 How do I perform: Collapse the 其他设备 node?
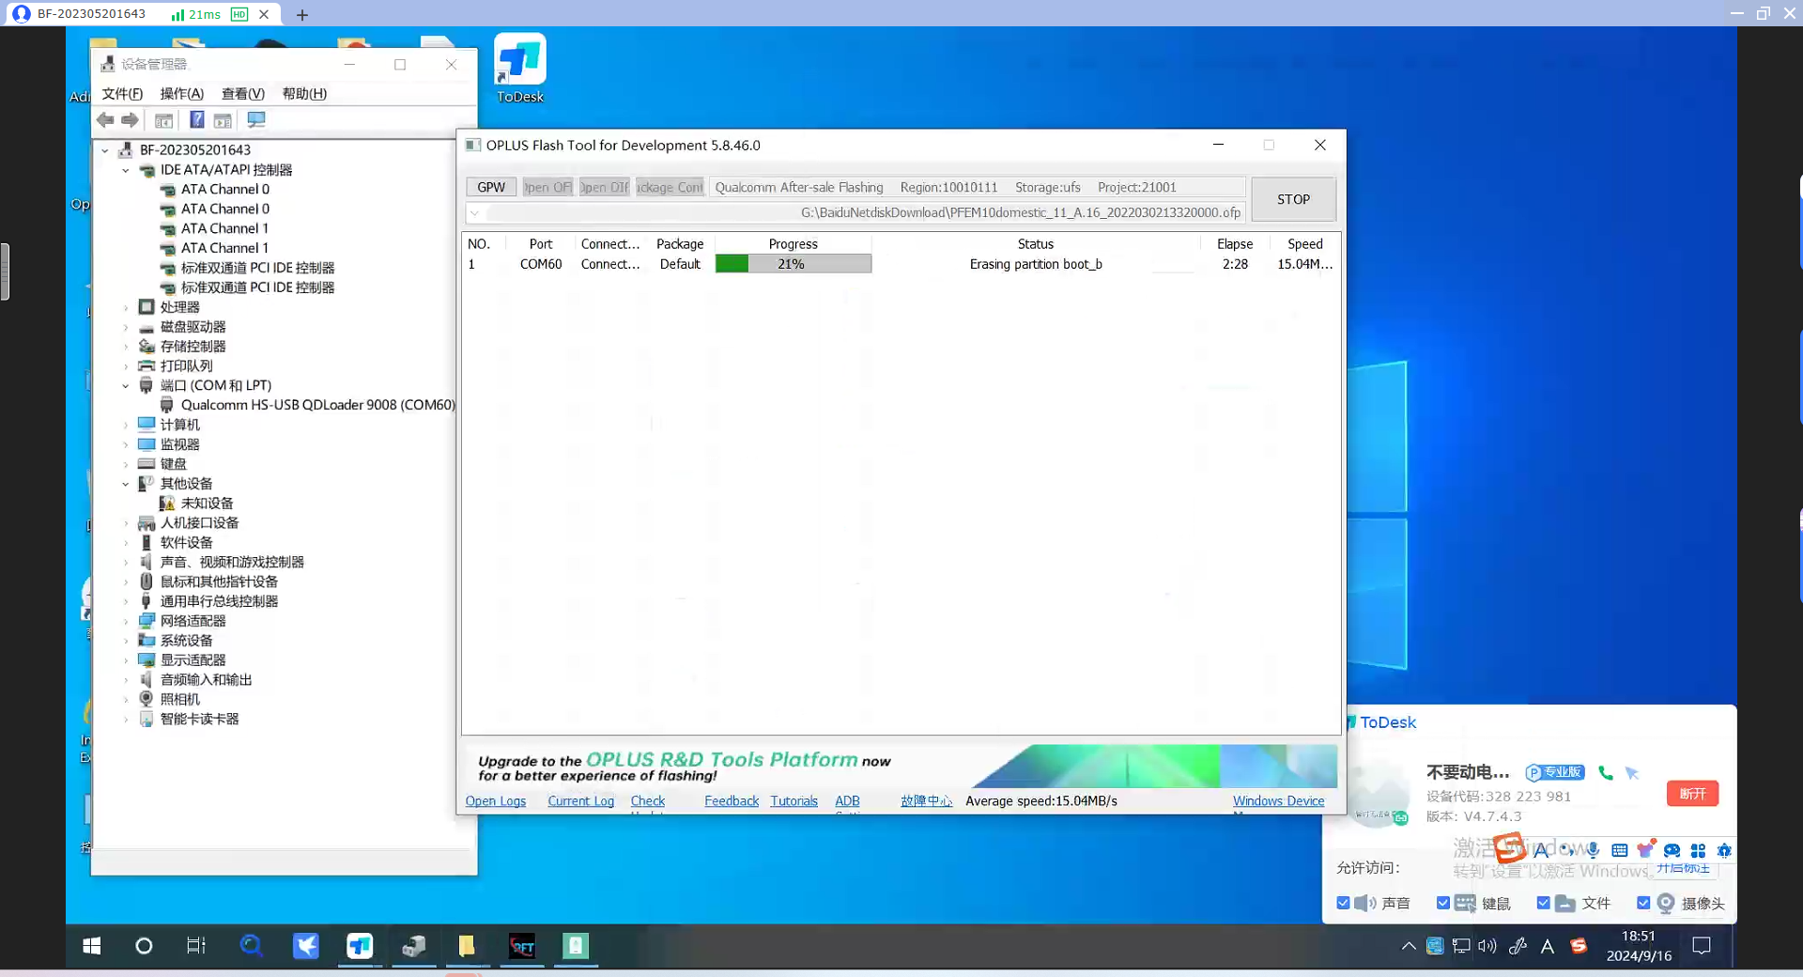click(126, 484)
